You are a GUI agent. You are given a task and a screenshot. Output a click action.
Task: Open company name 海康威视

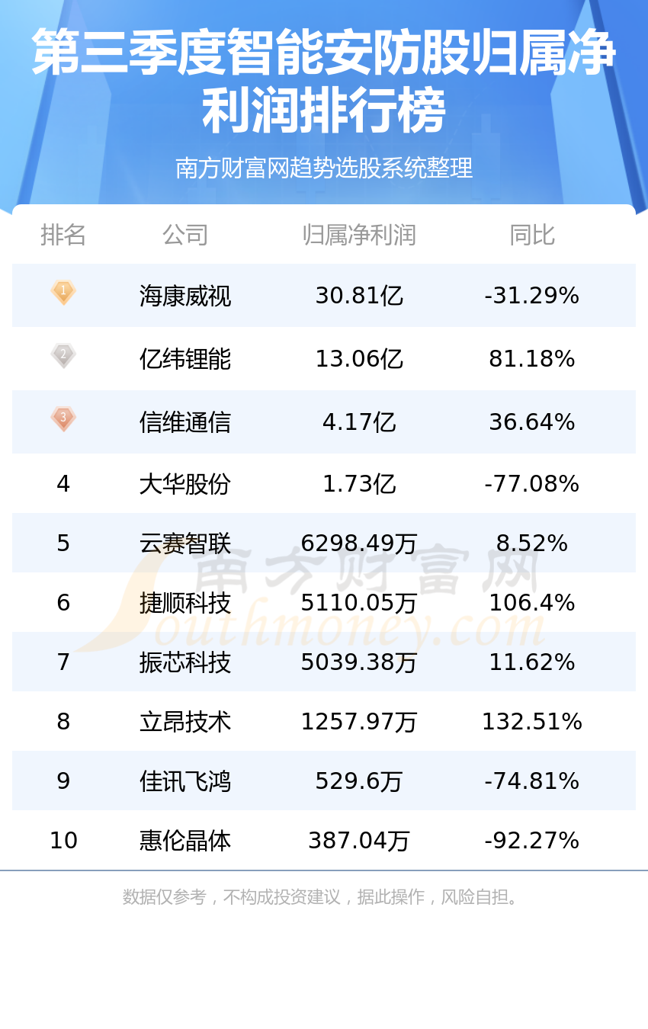[185, 295]
